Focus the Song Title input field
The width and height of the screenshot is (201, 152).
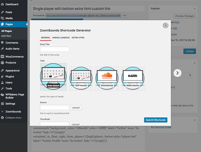[54, 49]
